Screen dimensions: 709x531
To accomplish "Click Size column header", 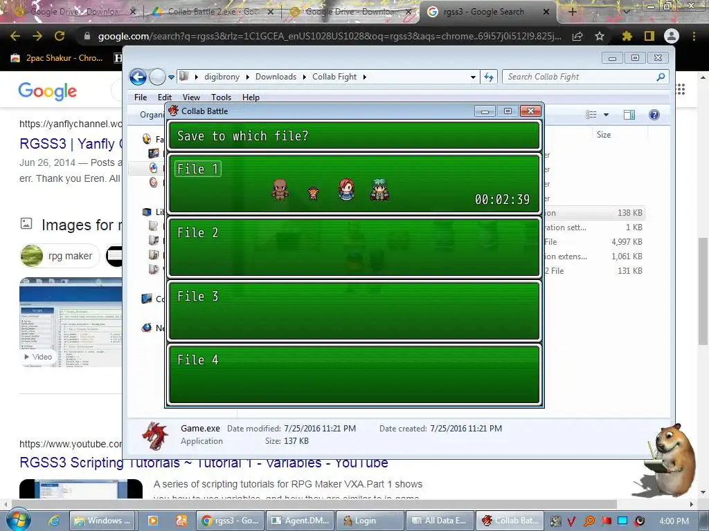I will point(604,135).
